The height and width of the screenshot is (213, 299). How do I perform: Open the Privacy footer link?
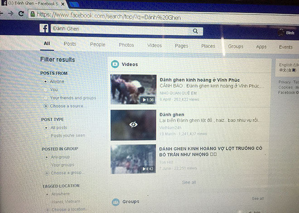click(x=285, y=82)
